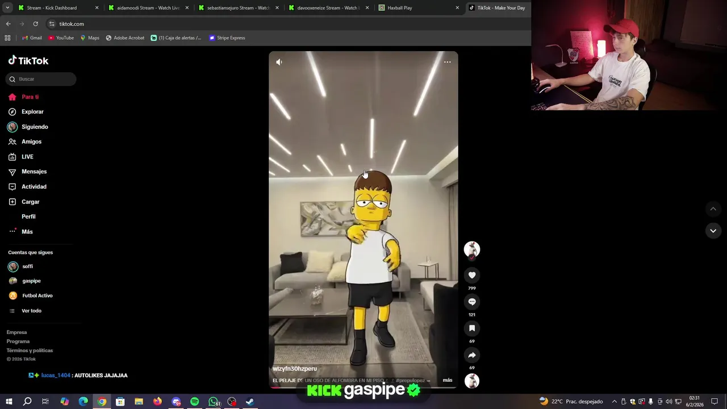Open the Gmail bookmark

click(x=32, y=38)
